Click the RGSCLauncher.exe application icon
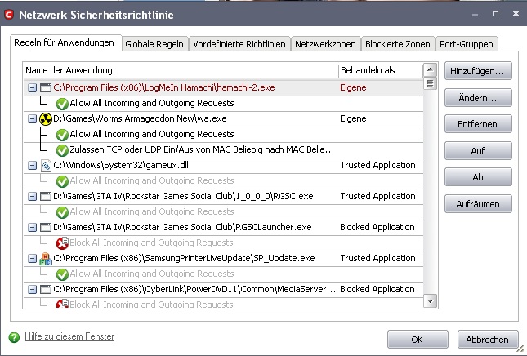The image size is (527, 356). [x=46, y=227]
